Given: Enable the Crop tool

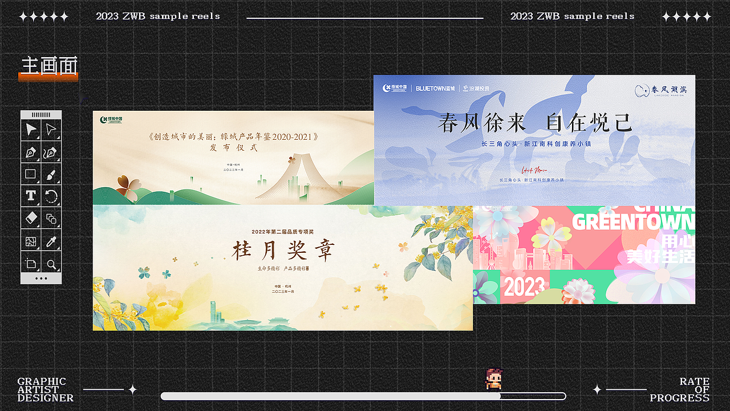Looking at the screenshot, I should coord(31,263).
